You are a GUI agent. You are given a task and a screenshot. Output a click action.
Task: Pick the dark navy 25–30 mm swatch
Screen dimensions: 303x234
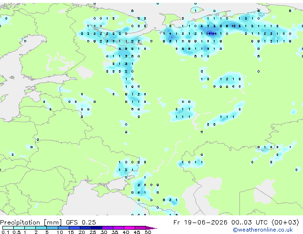(96, 228)
